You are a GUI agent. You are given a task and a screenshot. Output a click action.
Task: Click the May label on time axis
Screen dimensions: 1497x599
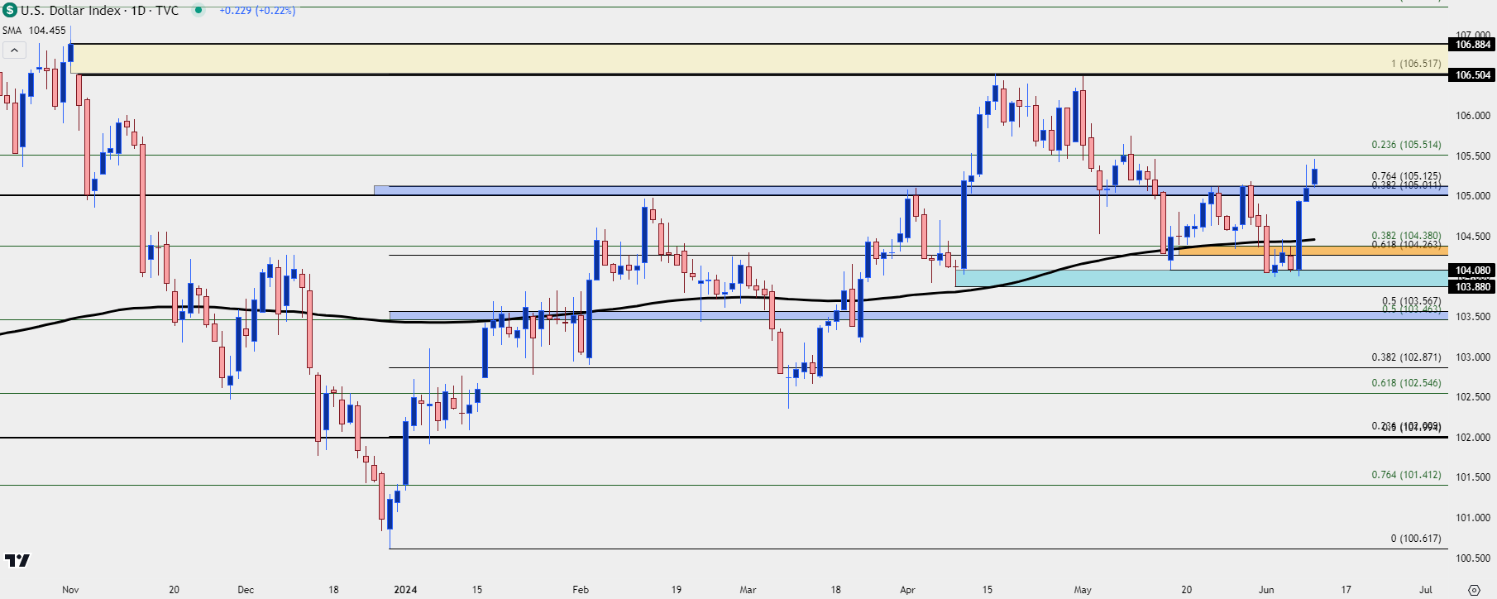pos(1083,590)
